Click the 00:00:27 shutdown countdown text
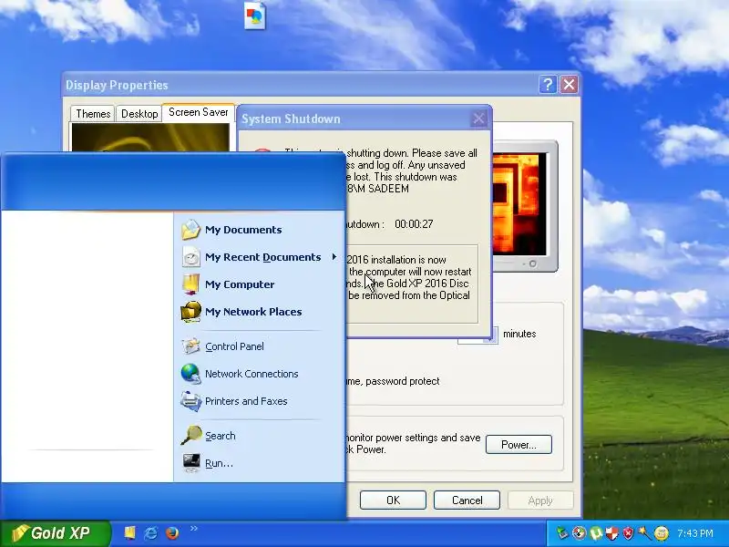 (x=414, y=224)
